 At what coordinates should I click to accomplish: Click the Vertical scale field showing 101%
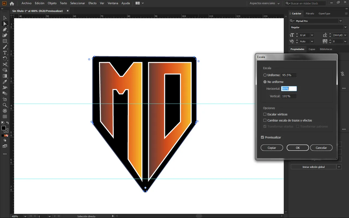289,96
